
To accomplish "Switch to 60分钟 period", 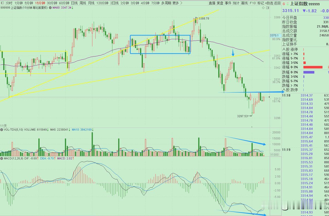I will point(64,3).
